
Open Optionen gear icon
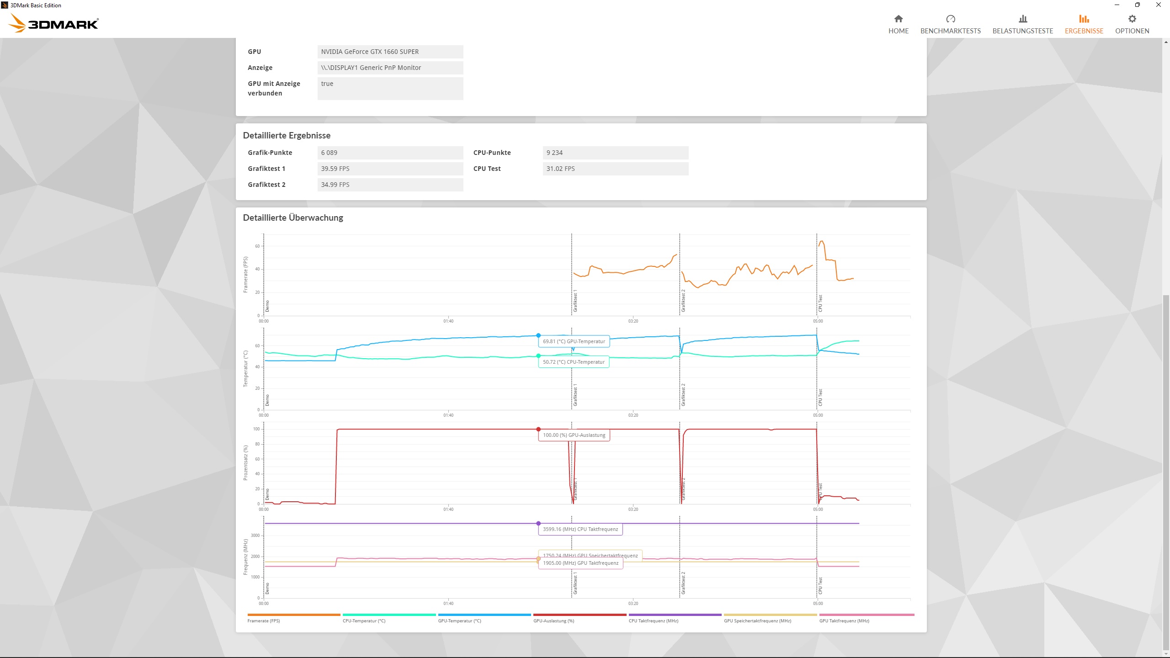[x=1132, y=19]
